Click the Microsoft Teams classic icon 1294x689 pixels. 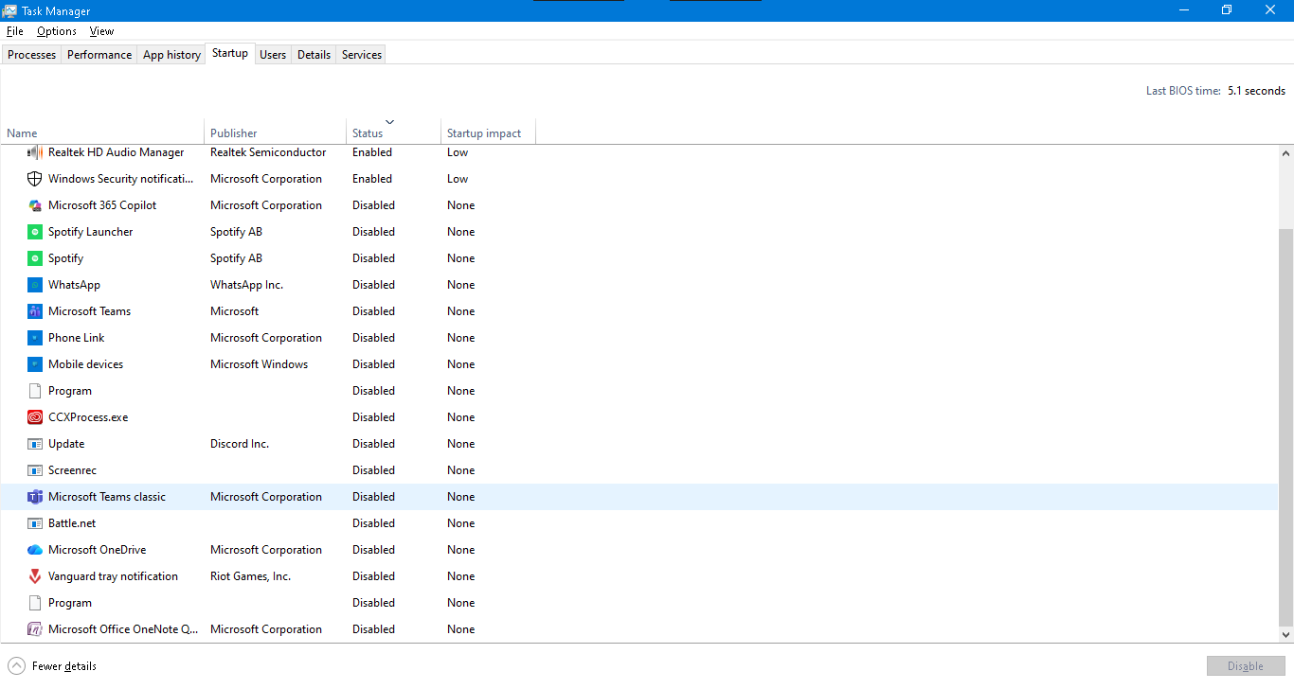(x=35, y=497)
